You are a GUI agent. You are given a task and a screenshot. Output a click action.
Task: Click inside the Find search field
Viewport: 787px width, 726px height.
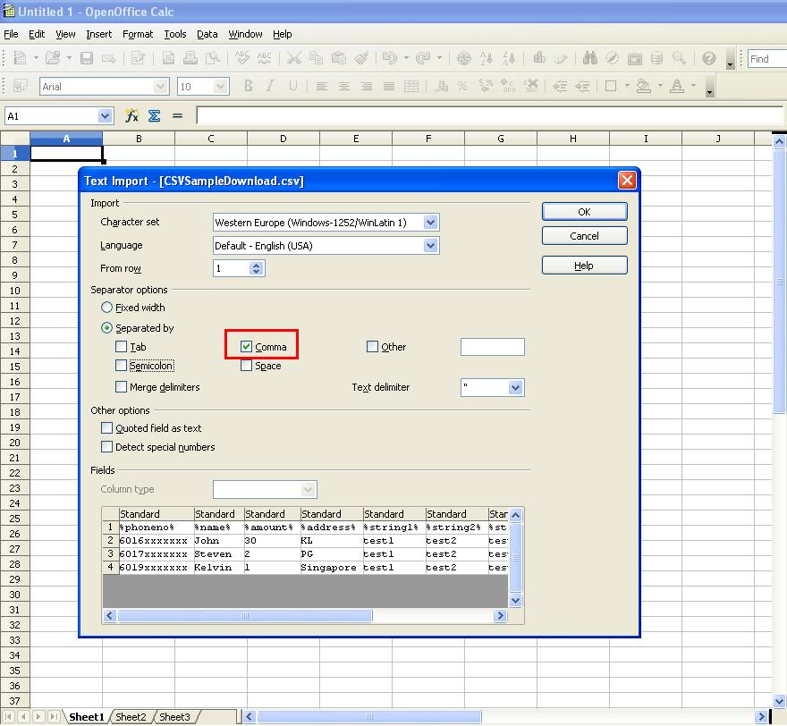767,59
